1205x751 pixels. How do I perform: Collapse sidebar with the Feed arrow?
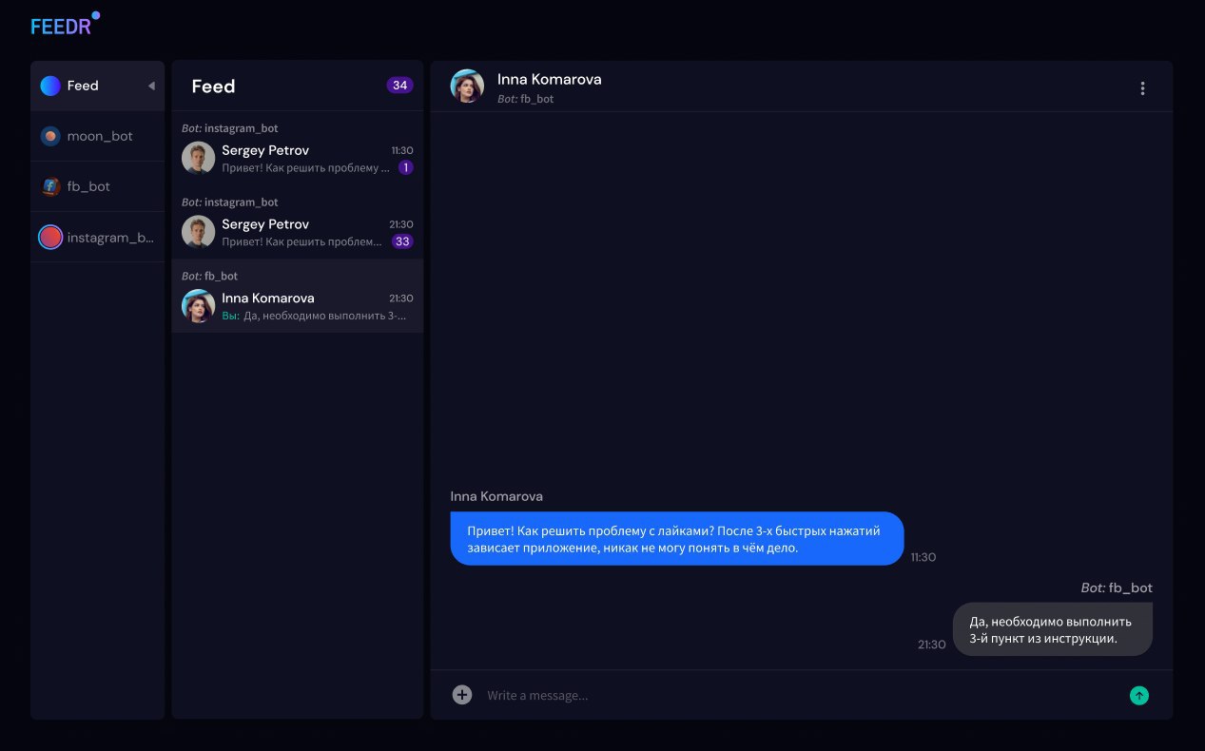(x=151, y=86)
